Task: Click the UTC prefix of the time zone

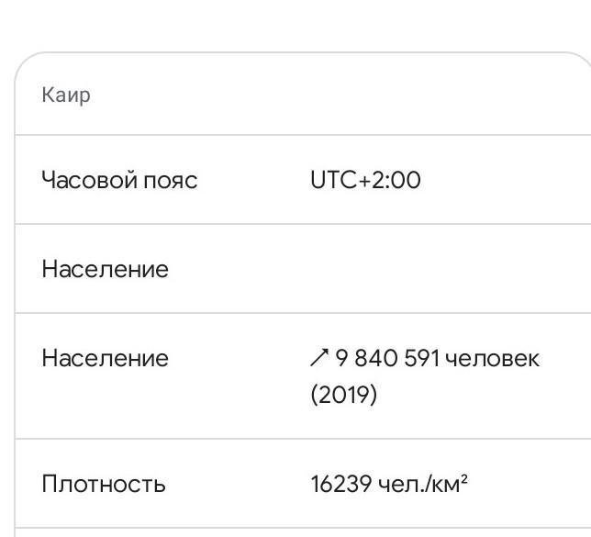Action: (x=332, y=180)
